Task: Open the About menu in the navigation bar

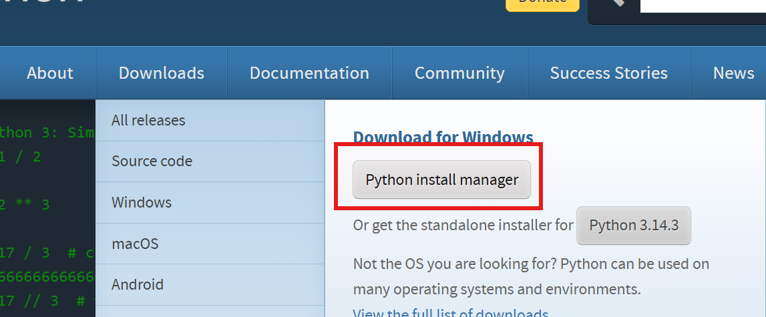Action: coord(49,73)
